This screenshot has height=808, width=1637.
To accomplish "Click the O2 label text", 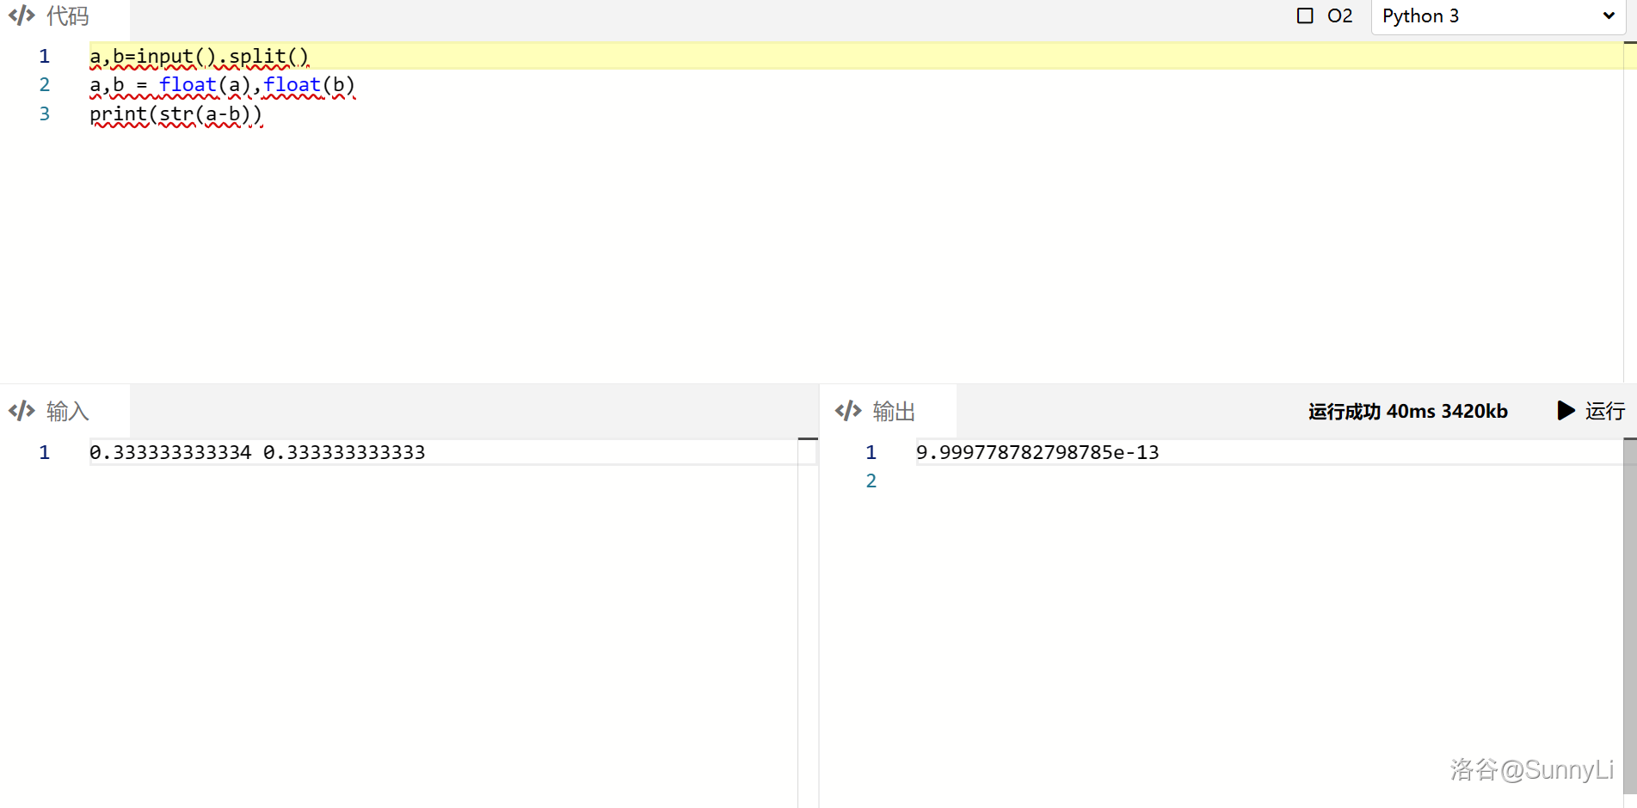I will click(1339, 15).
